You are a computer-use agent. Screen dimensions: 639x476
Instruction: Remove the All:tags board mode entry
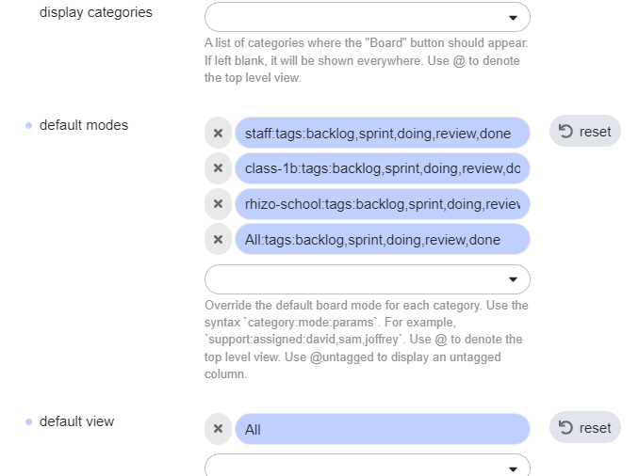point(218,239)
